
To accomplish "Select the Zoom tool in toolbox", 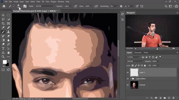I will click(3, 57).
